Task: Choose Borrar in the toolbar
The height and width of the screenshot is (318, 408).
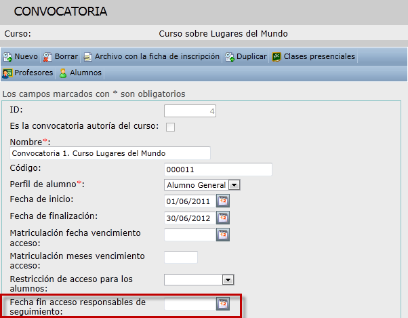Action: [x=66, y=56]
